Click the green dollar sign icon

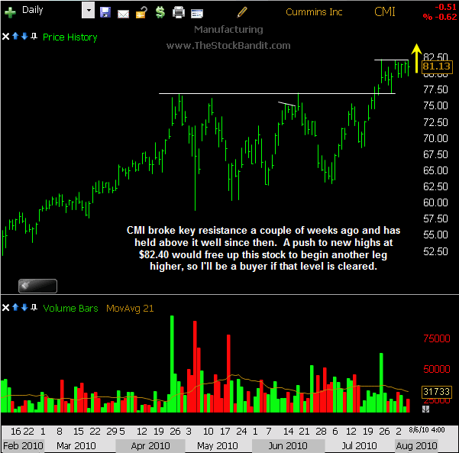coord(159,12)
